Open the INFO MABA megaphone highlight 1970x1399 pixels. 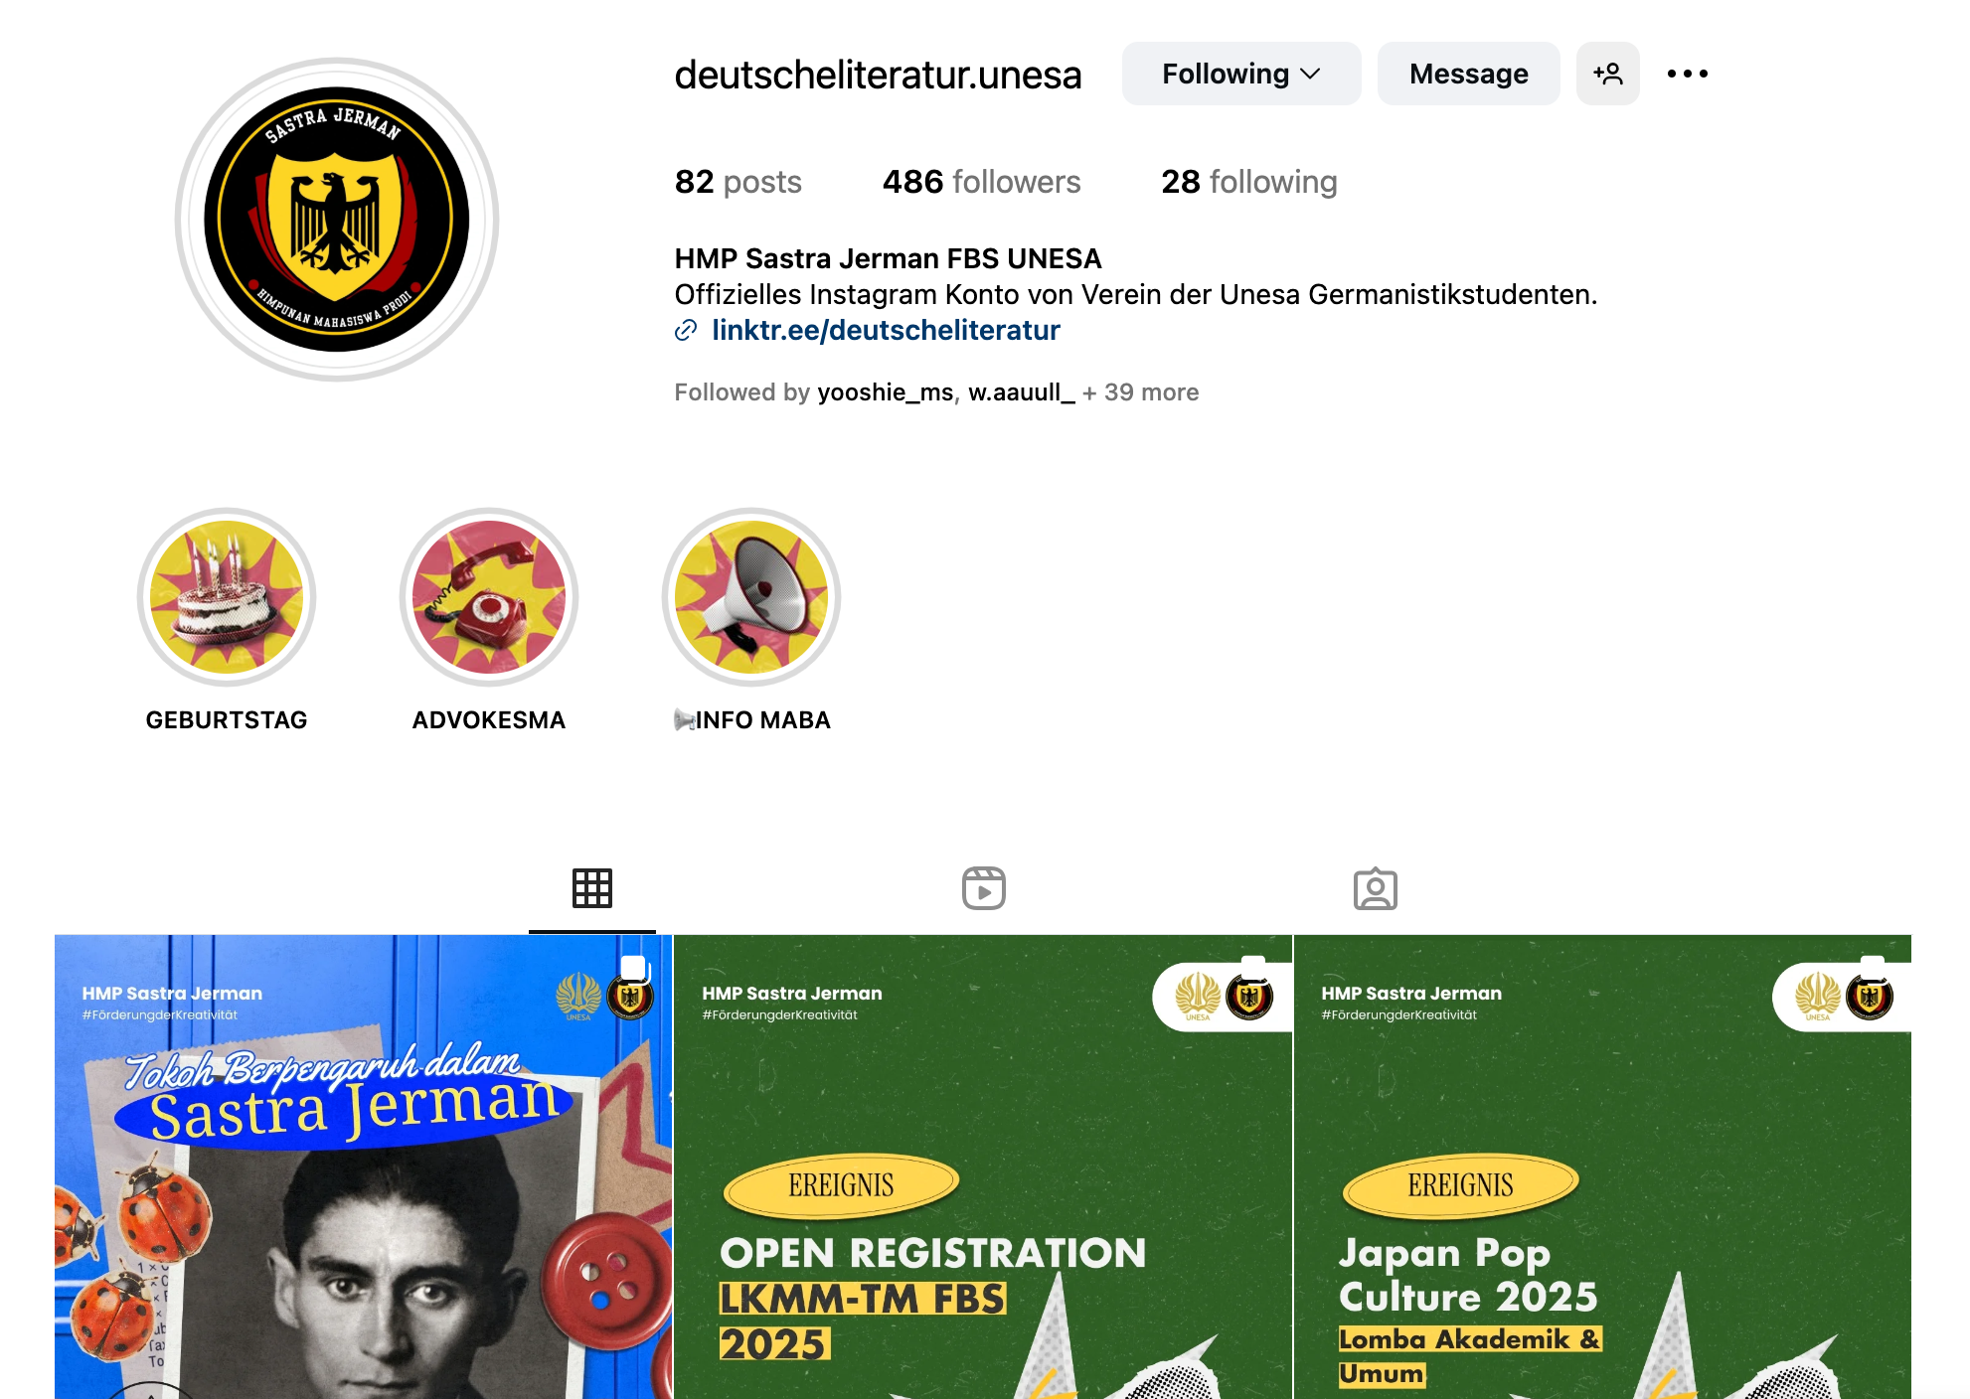751,597
